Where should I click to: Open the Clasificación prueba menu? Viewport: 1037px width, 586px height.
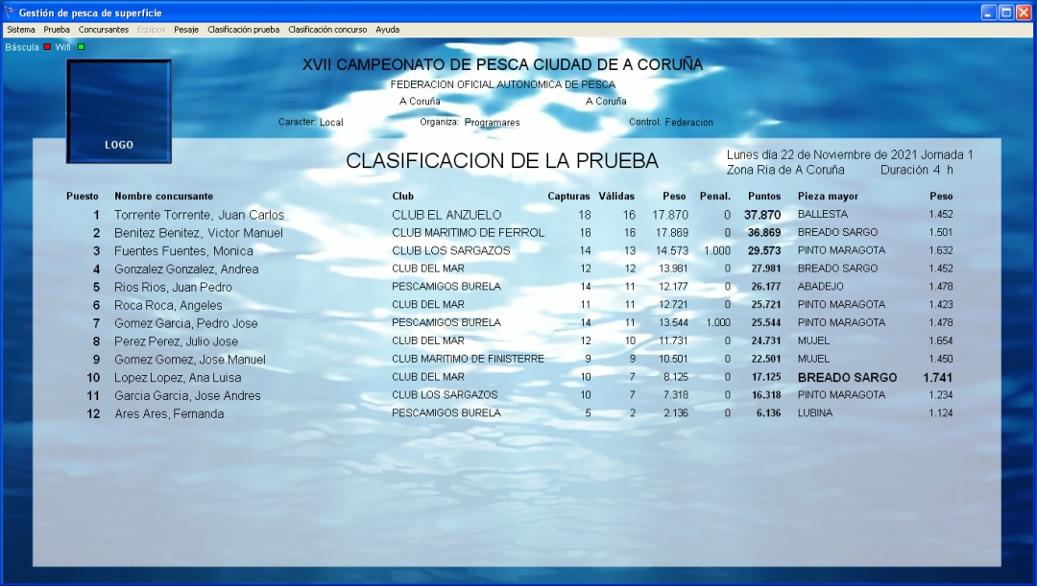[x=243, y=30]
